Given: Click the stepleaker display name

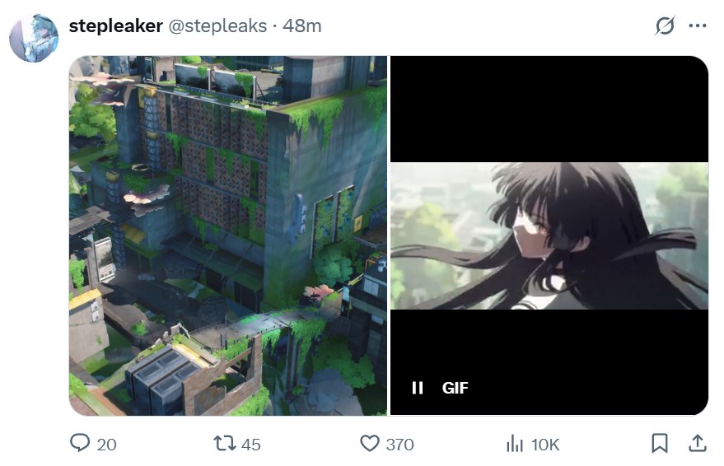Looking at the screenshot, I should coord(116,26).
